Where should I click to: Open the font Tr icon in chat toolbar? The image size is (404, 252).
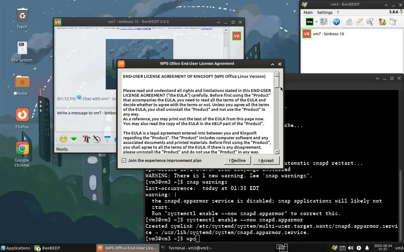click(x=86, y=139)
